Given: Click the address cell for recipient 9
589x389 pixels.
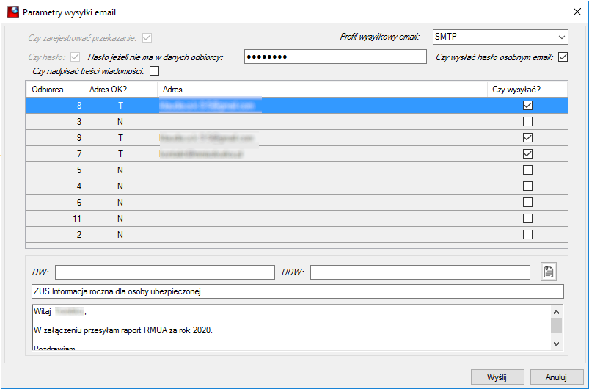Looking at the screenshot, I should [322, 138].
